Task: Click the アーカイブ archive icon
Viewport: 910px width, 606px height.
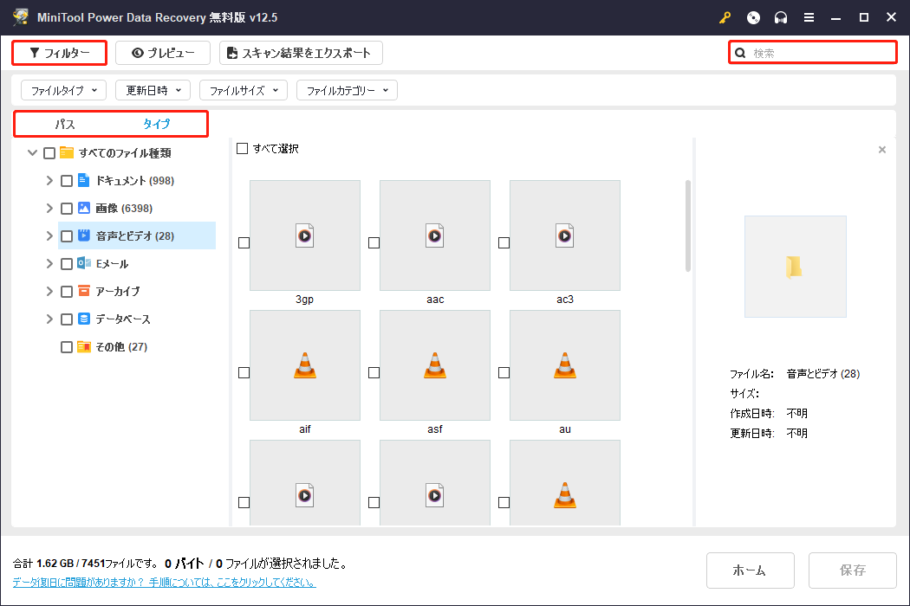Action: [x=84, y=291]
